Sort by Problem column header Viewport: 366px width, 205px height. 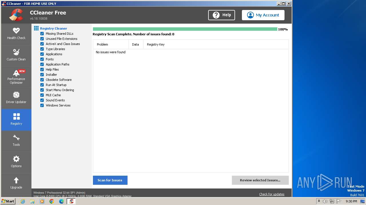(x=111, y=44)
